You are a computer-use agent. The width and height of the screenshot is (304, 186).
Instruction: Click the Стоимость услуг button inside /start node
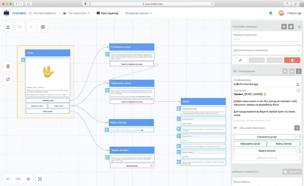[48, 100]
